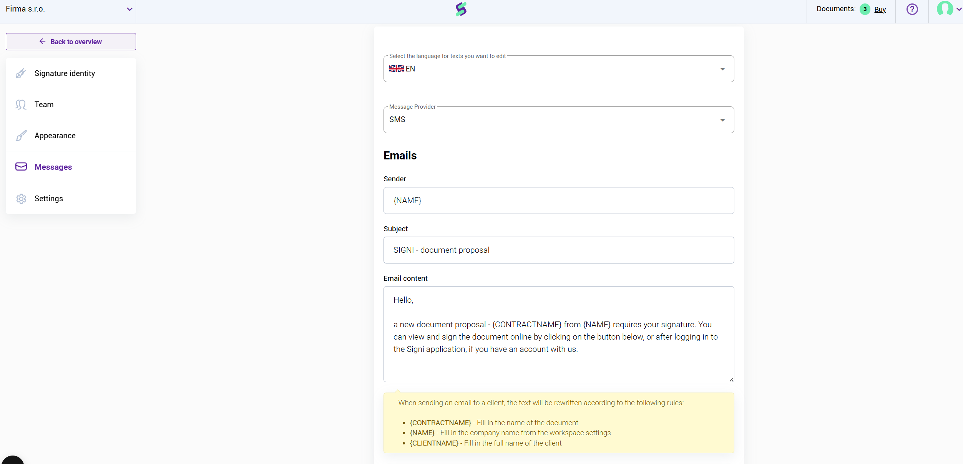This screenshot has height=464, width=963.
Task: Click the Team people icon
Action: (x=21, y=104)
